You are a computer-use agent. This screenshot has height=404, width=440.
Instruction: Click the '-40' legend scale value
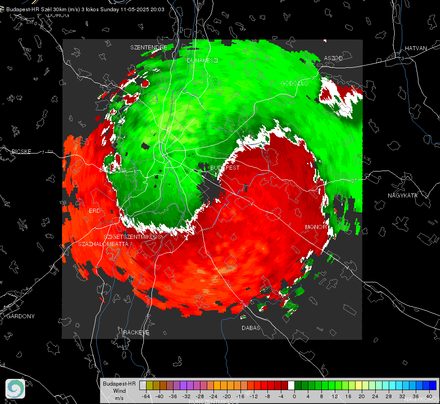click(x=160, y=396)
